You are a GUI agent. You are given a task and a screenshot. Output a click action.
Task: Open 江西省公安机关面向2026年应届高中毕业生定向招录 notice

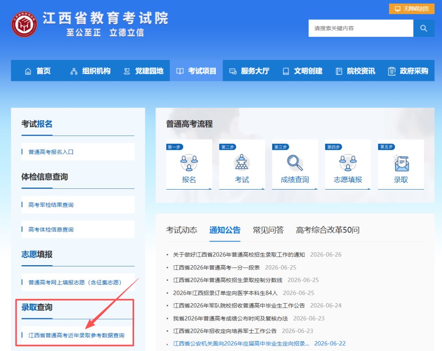(241, 344)
